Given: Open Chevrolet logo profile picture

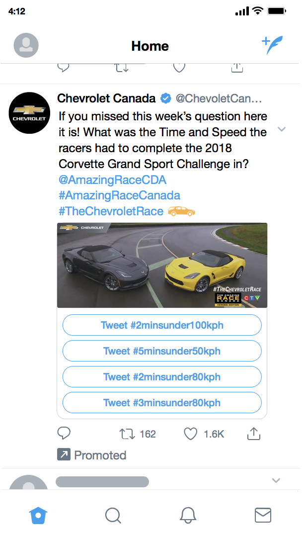Looking at the screenshot, I should 29,113.
